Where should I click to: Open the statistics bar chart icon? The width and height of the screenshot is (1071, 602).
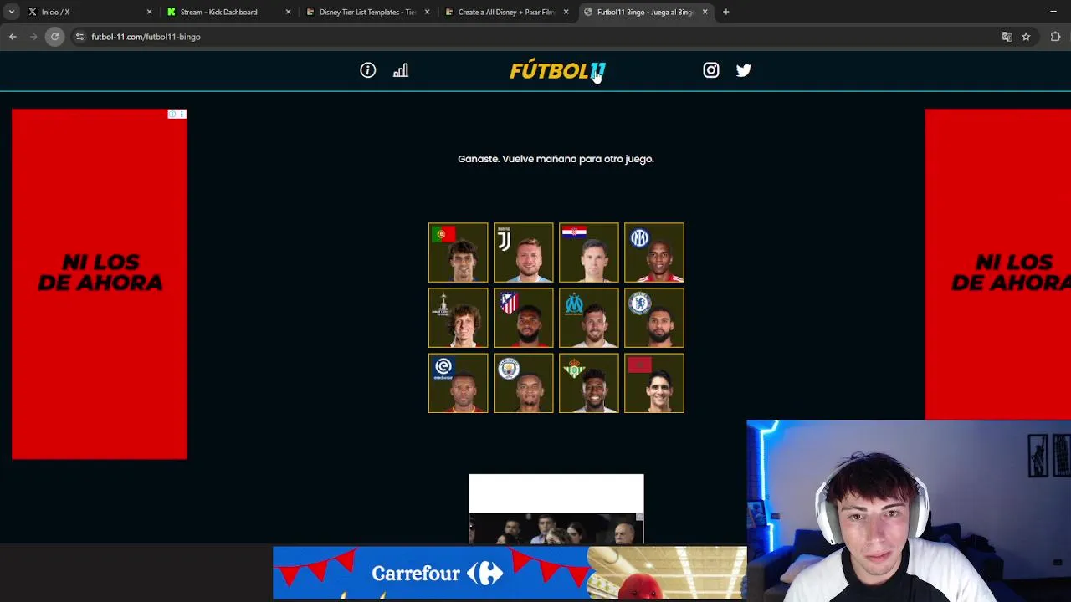401,70
